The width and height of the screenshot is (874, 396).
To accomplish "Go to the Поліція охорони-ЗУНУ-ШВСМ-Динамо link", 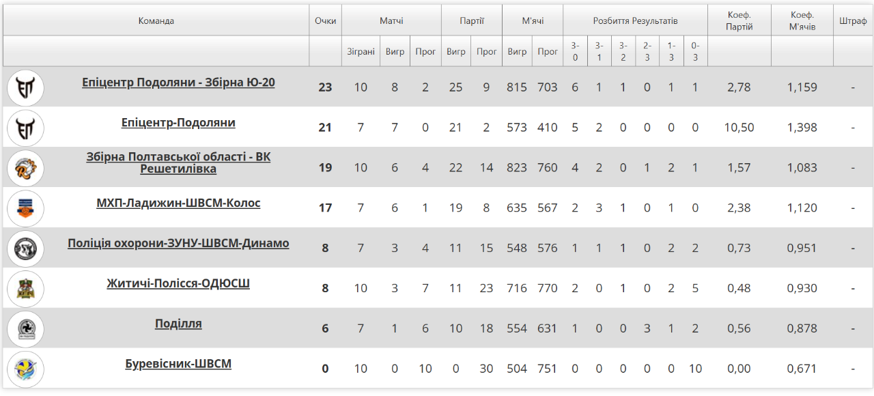I will tap(178, 244).
